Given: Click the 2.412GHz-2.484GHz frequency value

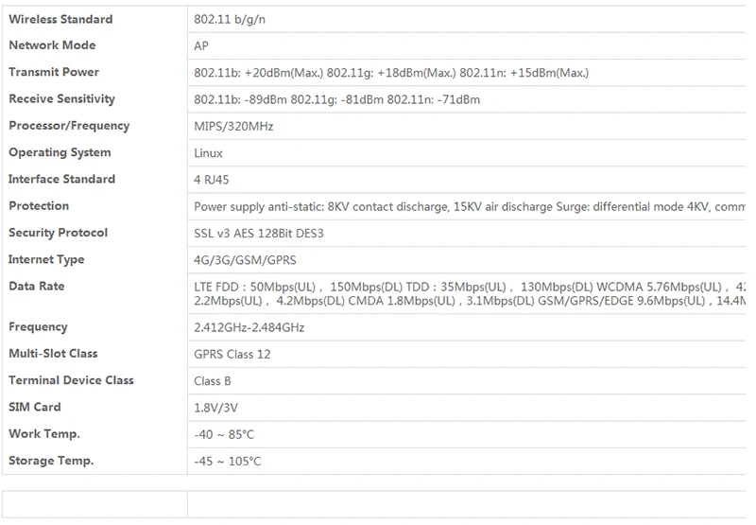Looking at the screenshot, I should [x=249, y=327].
